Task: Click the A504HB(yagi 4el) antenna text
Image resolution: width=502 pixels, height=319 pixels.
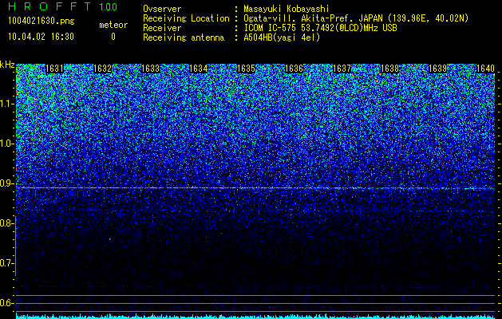Action: 282,37
